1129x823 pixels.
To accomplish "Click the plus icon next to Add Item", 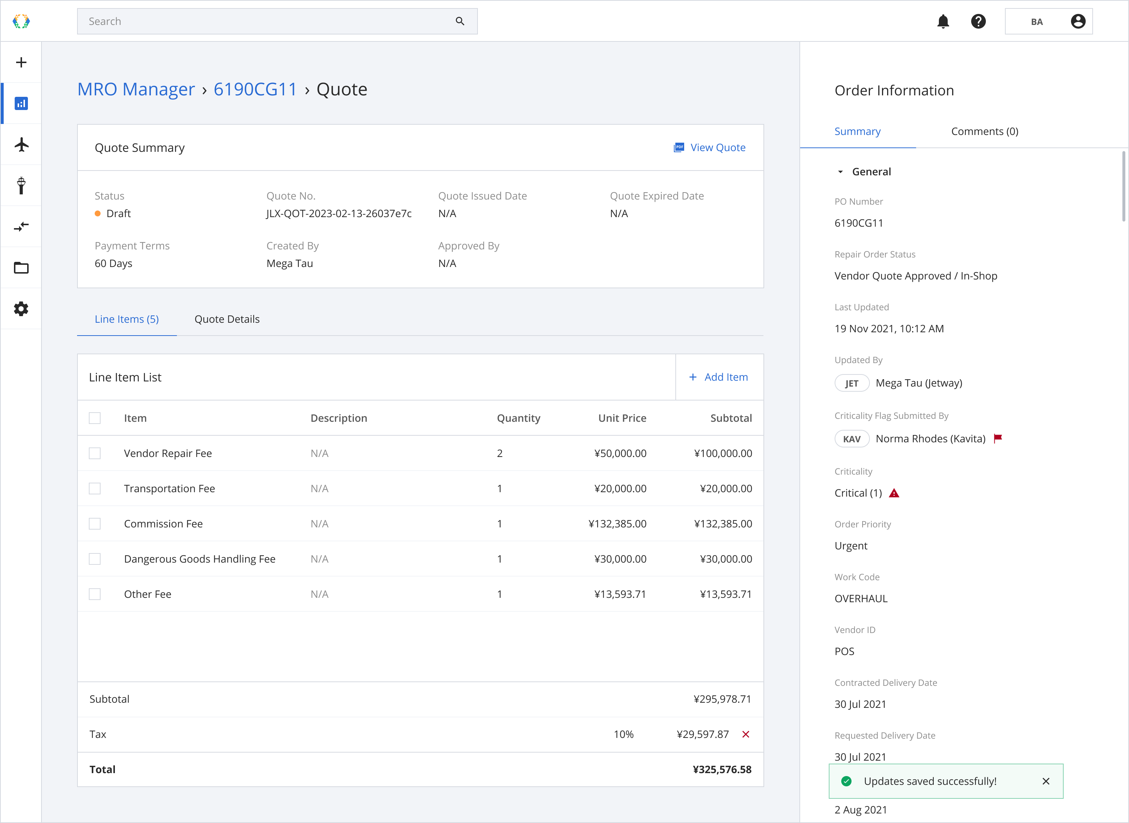I will point(693,377).
